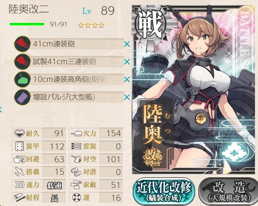Open the 増設バルジ(大型艦) equipment slot
Image resolution: width=258 pixels, height=206 pixels.
pyautogui.click(x=77, y=97)
